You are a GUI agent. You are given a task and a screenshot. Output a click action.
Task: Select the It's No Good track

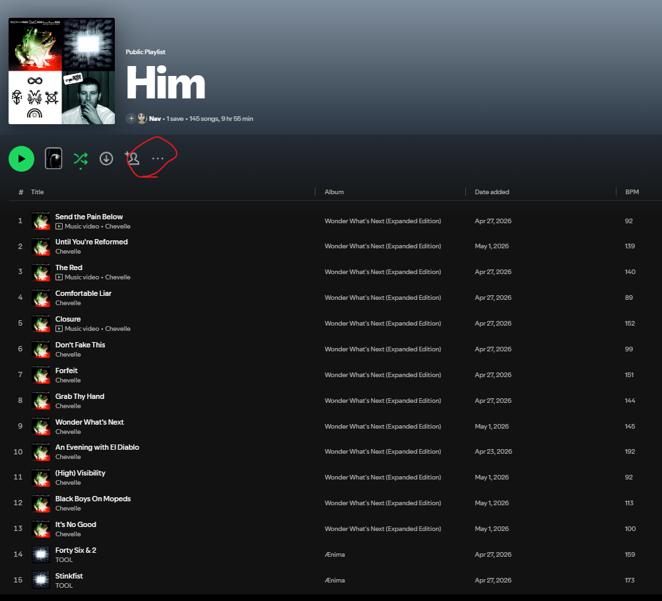pos(76,524)
